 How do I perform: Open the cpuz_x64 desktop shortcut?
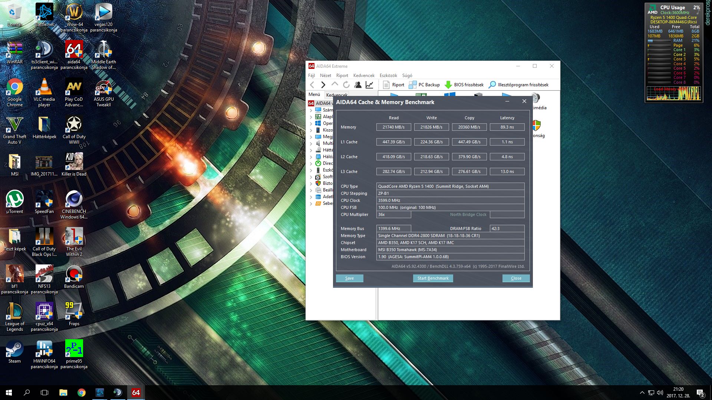point(44,317)
